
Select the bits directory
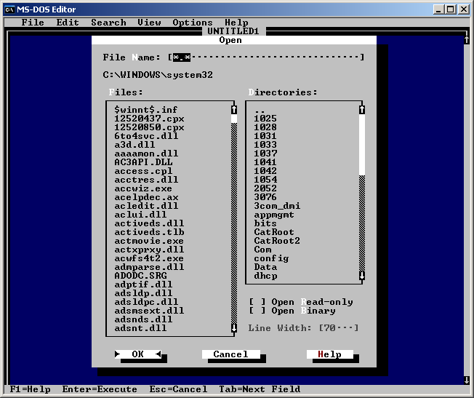pos(265,223)
